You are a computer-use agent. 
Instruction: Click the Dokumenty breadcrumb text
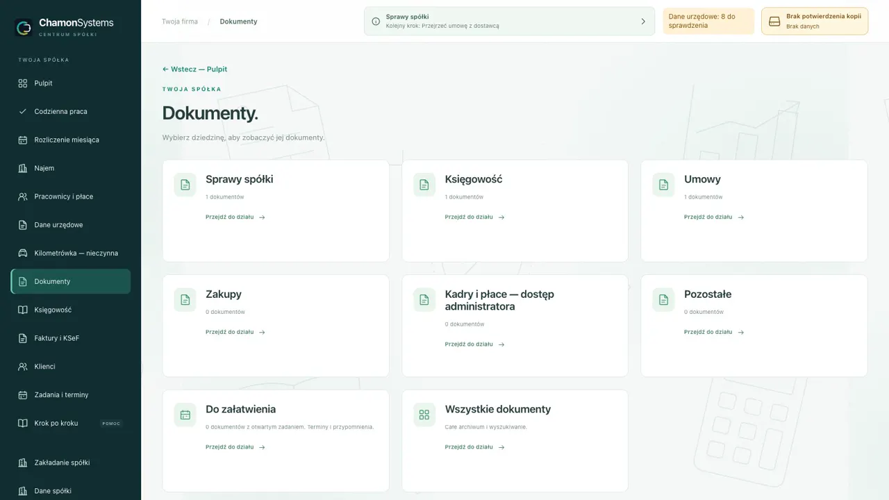click(238, 22)
